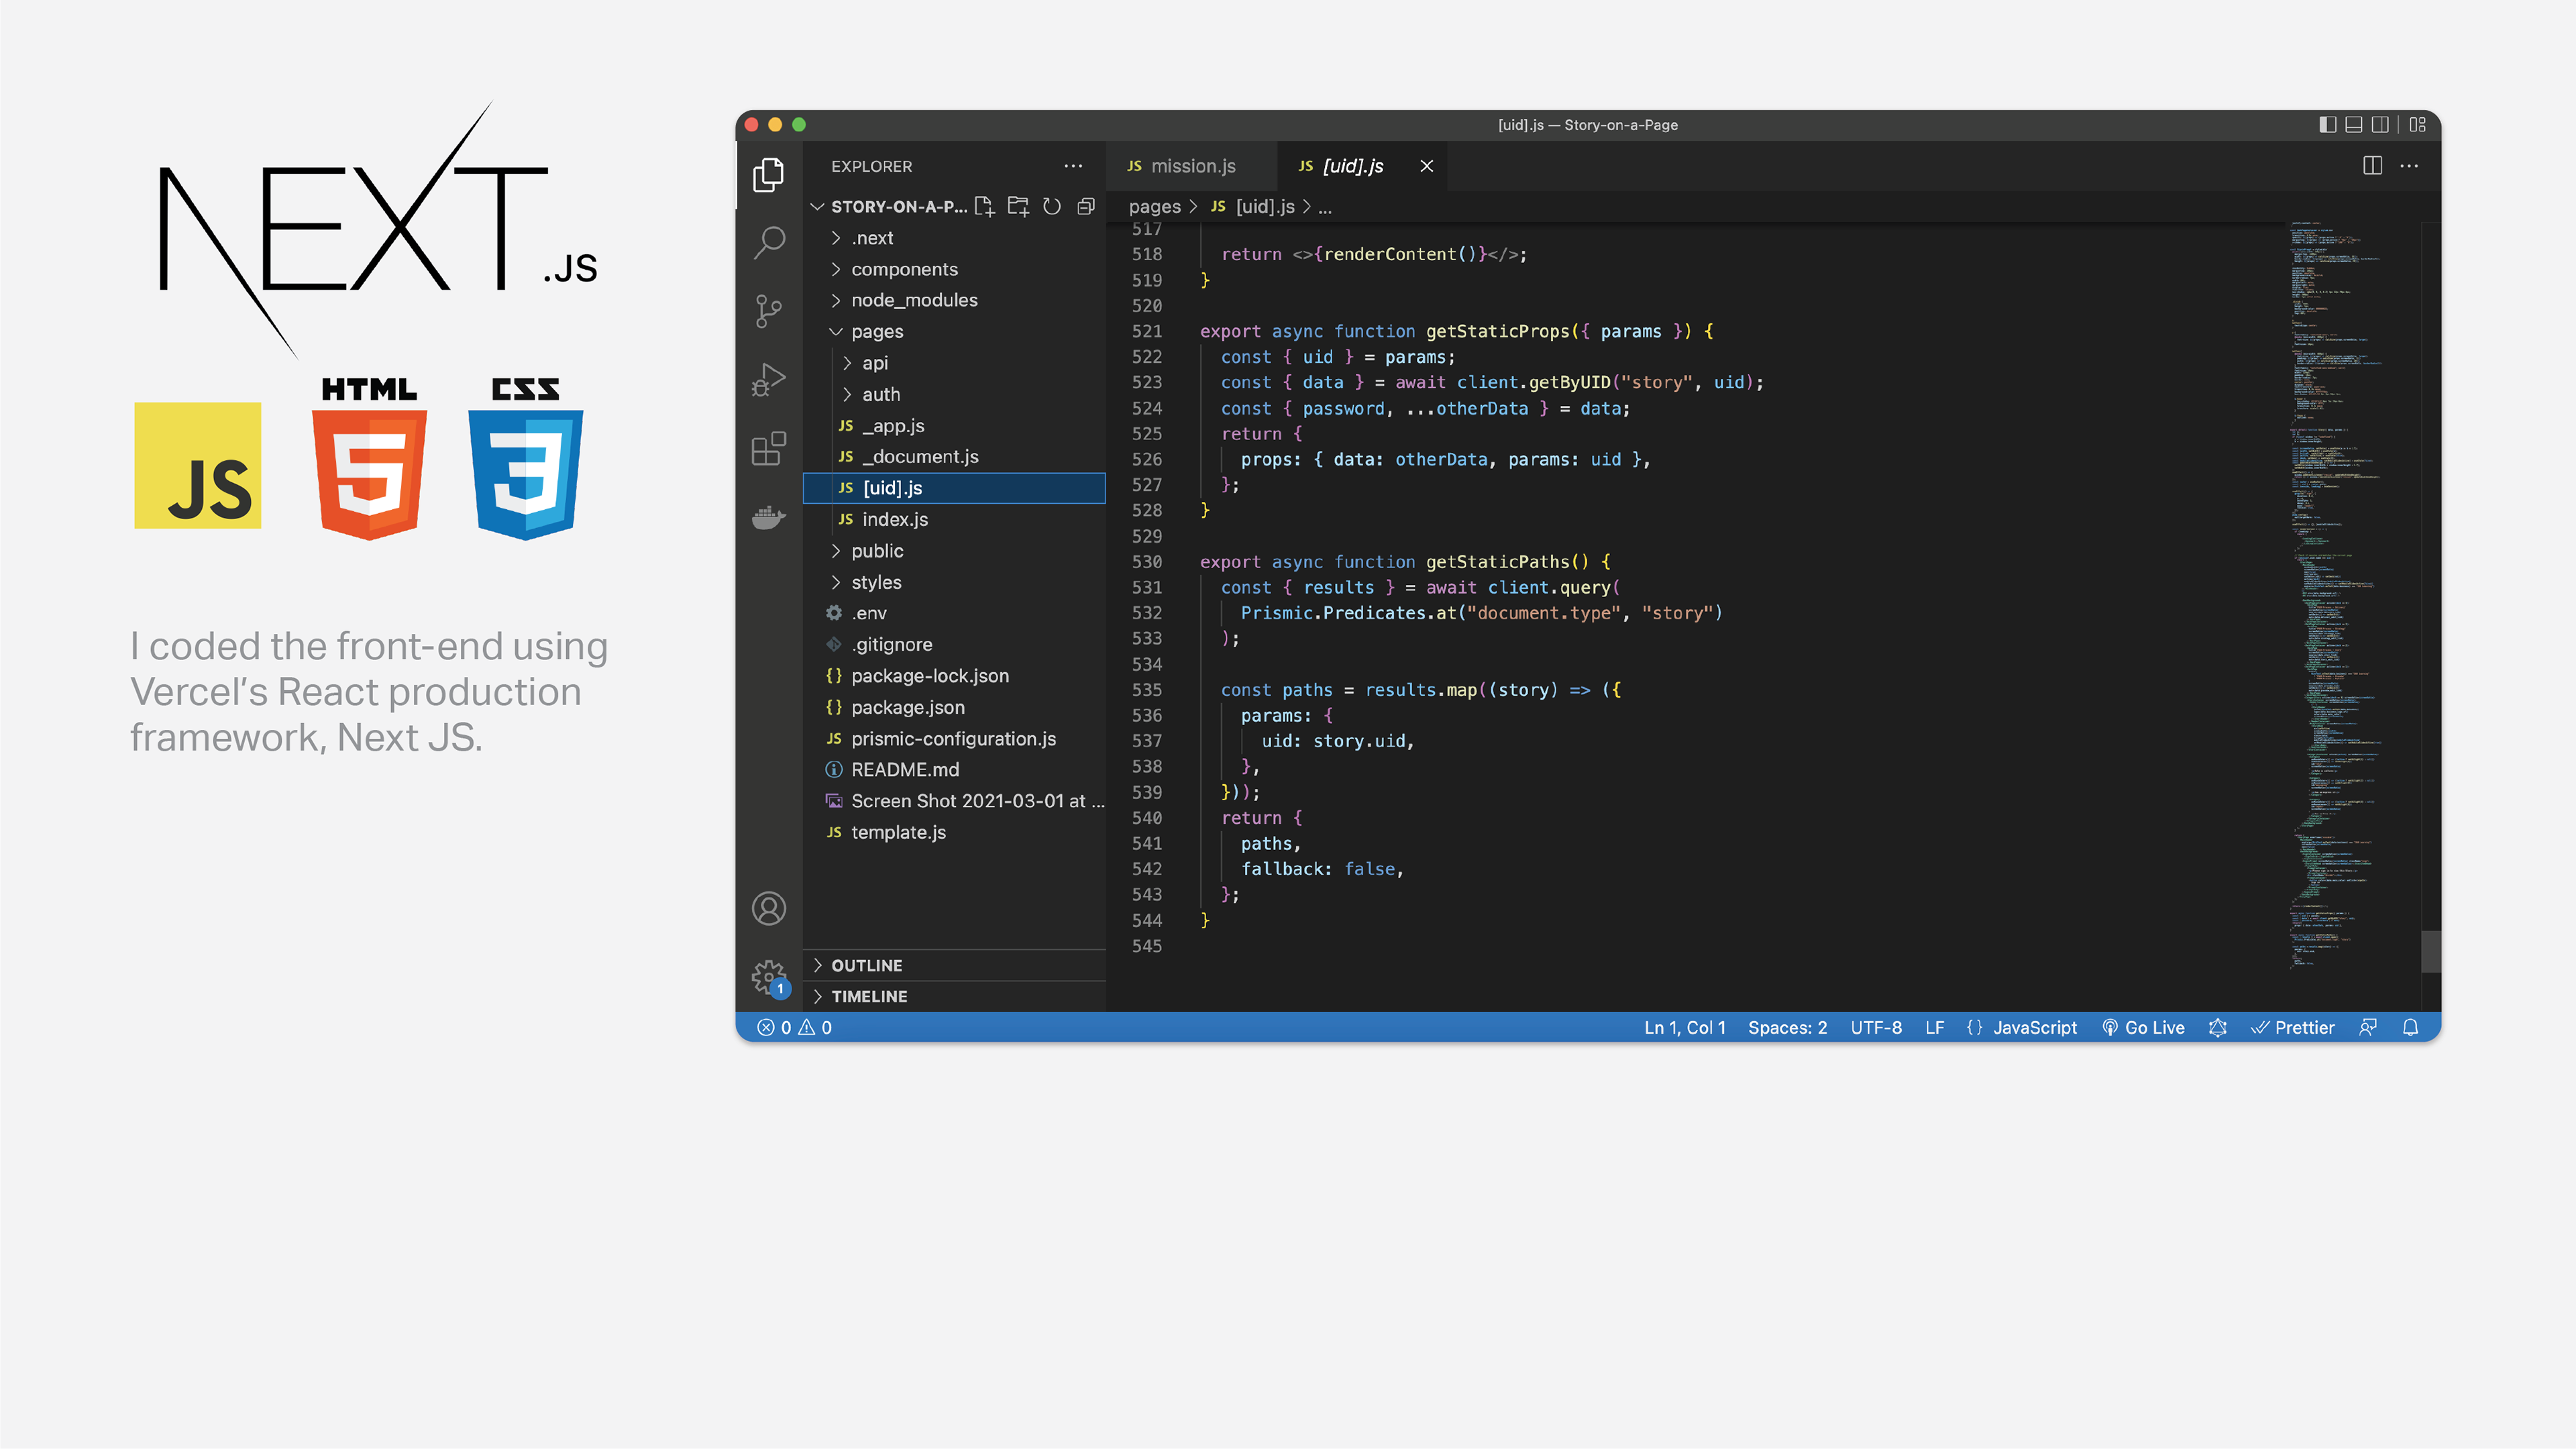Expand the OUTLINE section
The height and width of the screenshot is (1449, 2576).
955,965
